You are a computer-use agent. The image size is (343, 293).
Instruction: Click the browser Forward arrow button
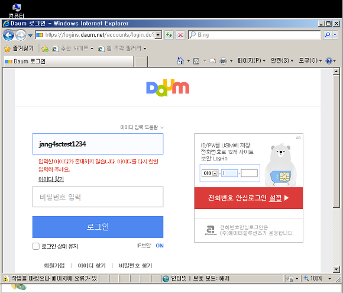[x=21, y=35]
